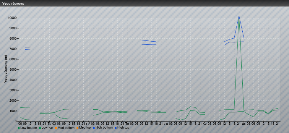Click the Τε day label on x-axis

pos(49,123)
